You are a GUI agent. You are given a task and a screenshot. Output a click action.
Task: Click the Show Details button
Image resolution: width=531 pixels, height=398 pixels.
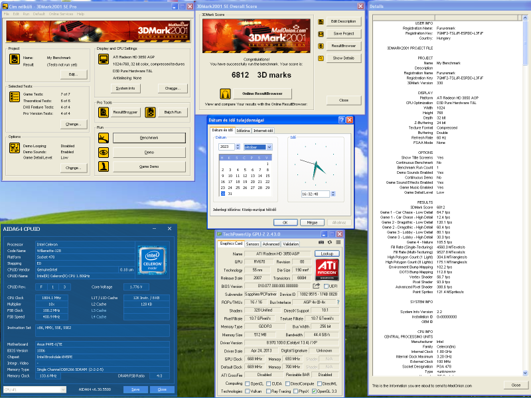pyautogui.click(x=344, y=58)
